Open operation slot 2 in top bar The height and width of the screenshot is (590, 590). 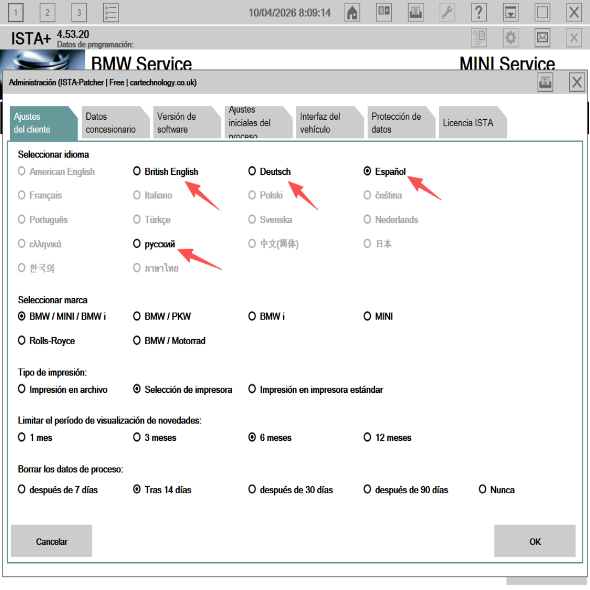48,13
